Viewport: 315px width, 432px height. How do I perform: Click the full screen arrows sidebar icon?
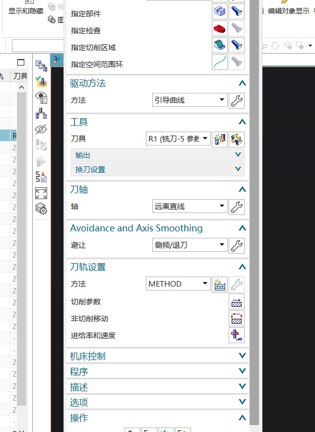click(41, 193)
